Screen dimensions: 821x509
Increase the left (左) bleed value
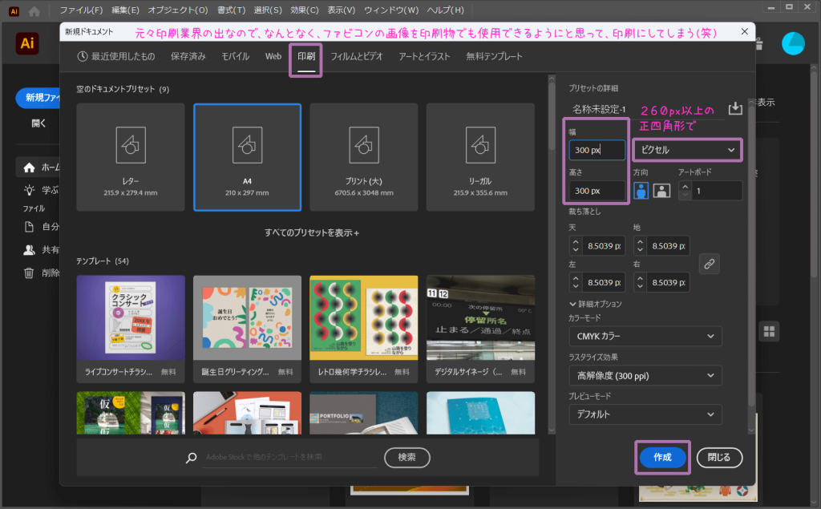click(x=576, y=279)
